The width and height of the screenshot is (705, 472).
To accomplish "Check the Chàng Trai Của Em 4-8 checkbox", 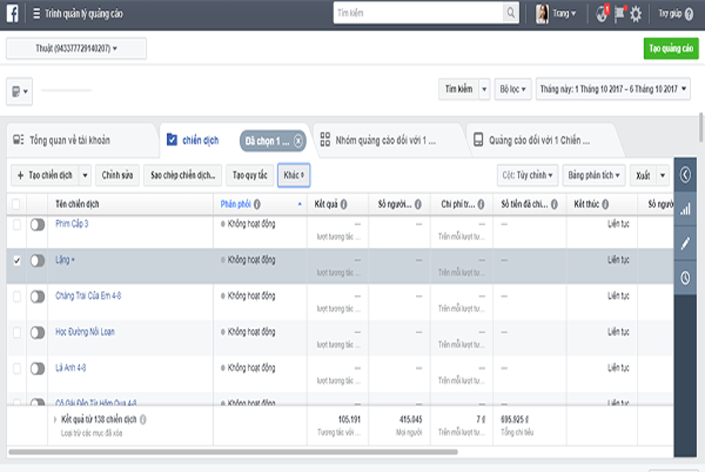I will pos(16,297).
